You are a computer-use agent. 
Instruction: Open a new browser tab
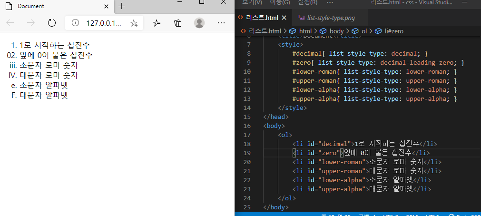[x=121, y=6]
